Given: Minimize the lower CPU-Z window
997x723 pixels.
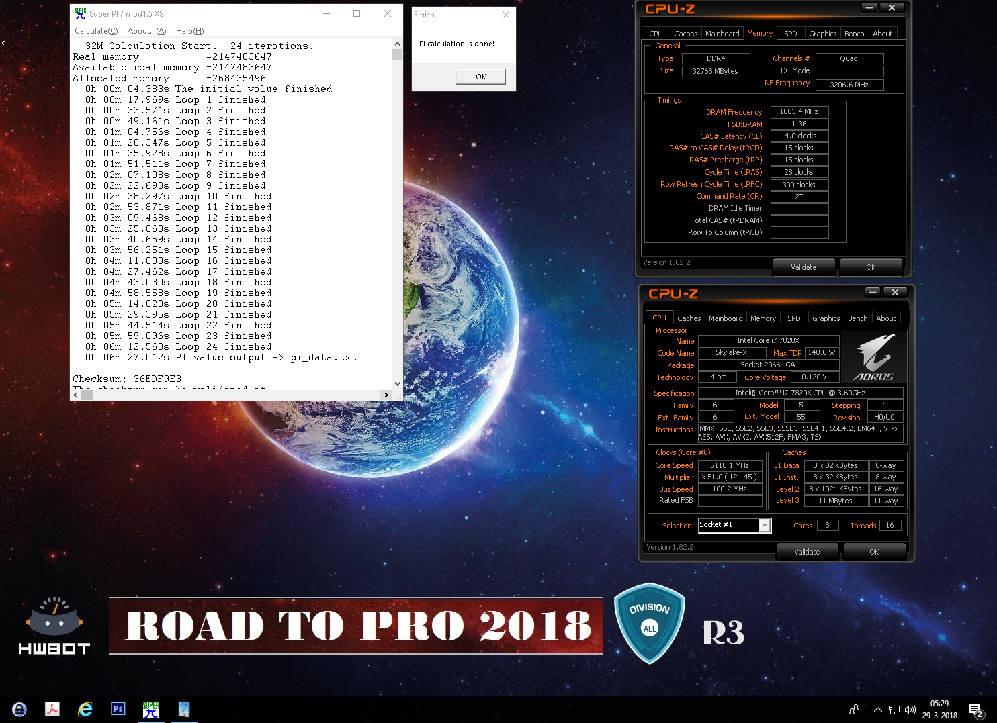Looking at the screenshot, I should (873, 292).
